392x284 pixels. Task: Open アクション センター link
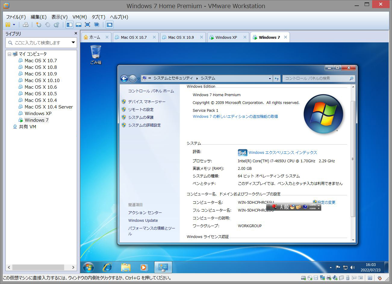[x=145, y=212]
